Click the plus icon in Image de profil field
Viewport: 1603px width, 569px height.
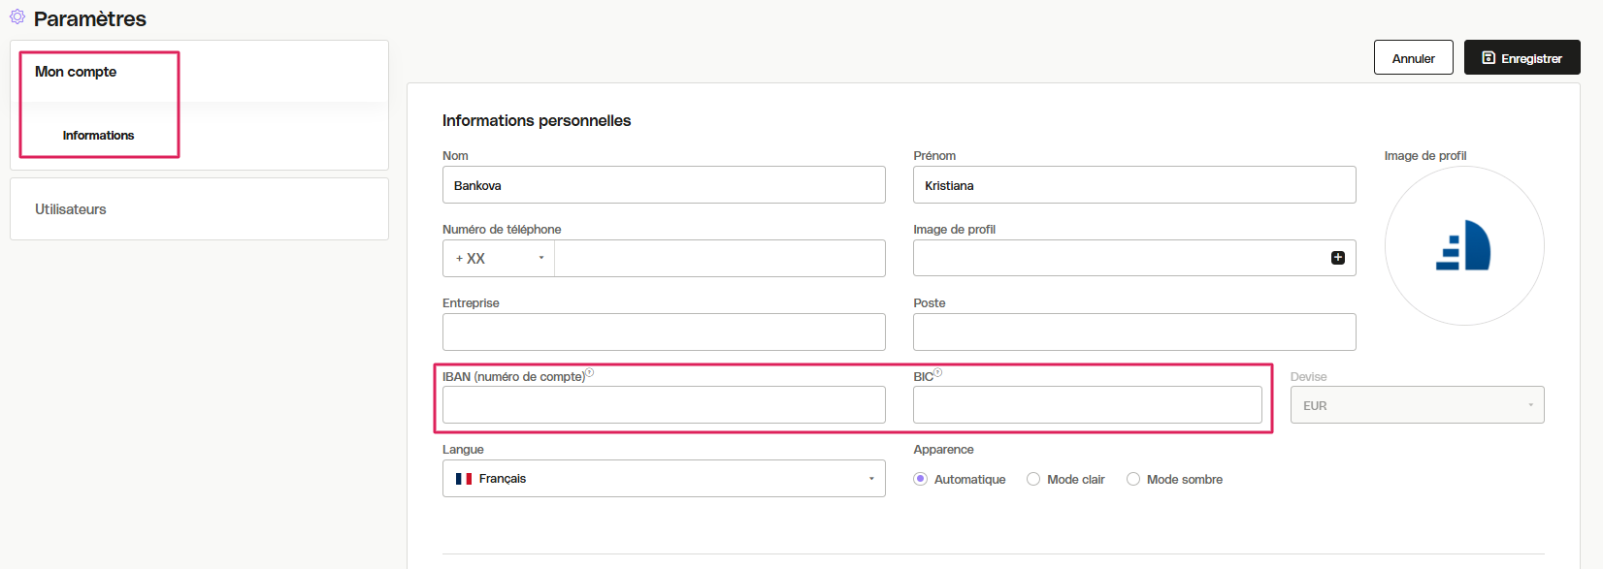tap(1338, 258)
